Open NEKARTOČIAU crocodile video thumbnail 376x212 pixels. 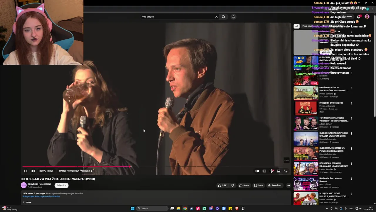point(306,93)
